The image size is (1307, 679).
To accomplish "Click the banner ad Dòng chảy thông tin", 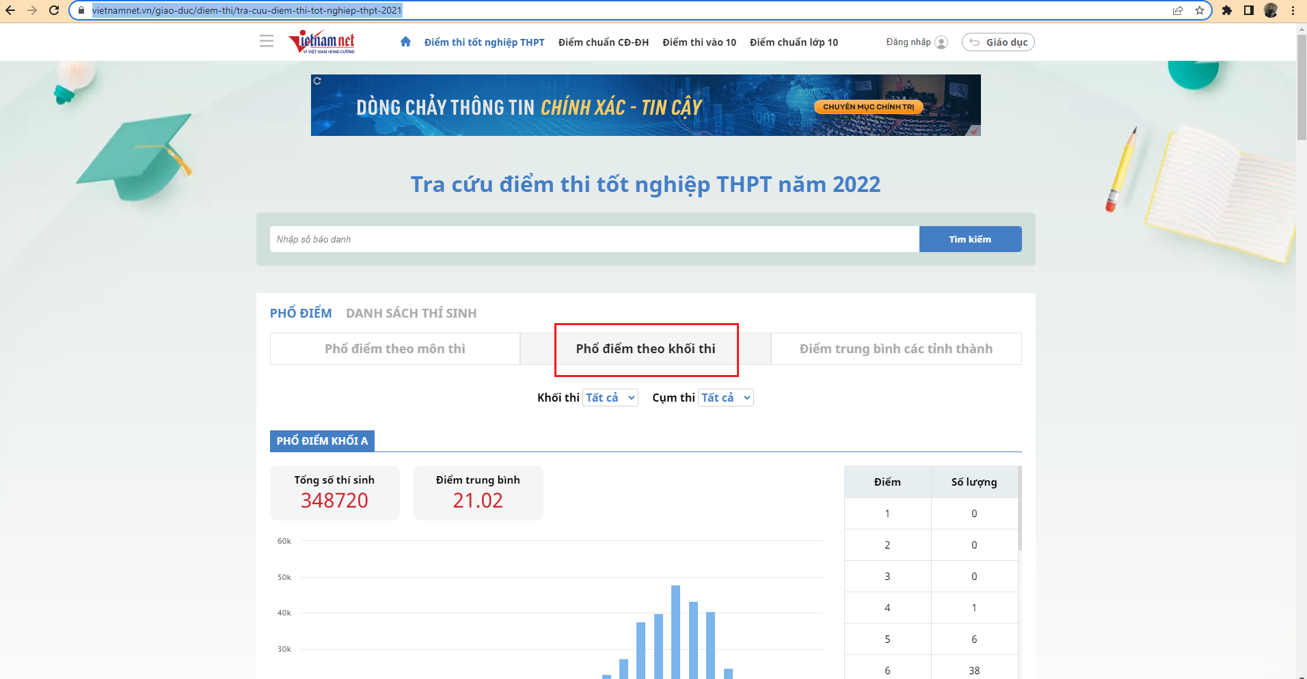I will click(645, 105).
